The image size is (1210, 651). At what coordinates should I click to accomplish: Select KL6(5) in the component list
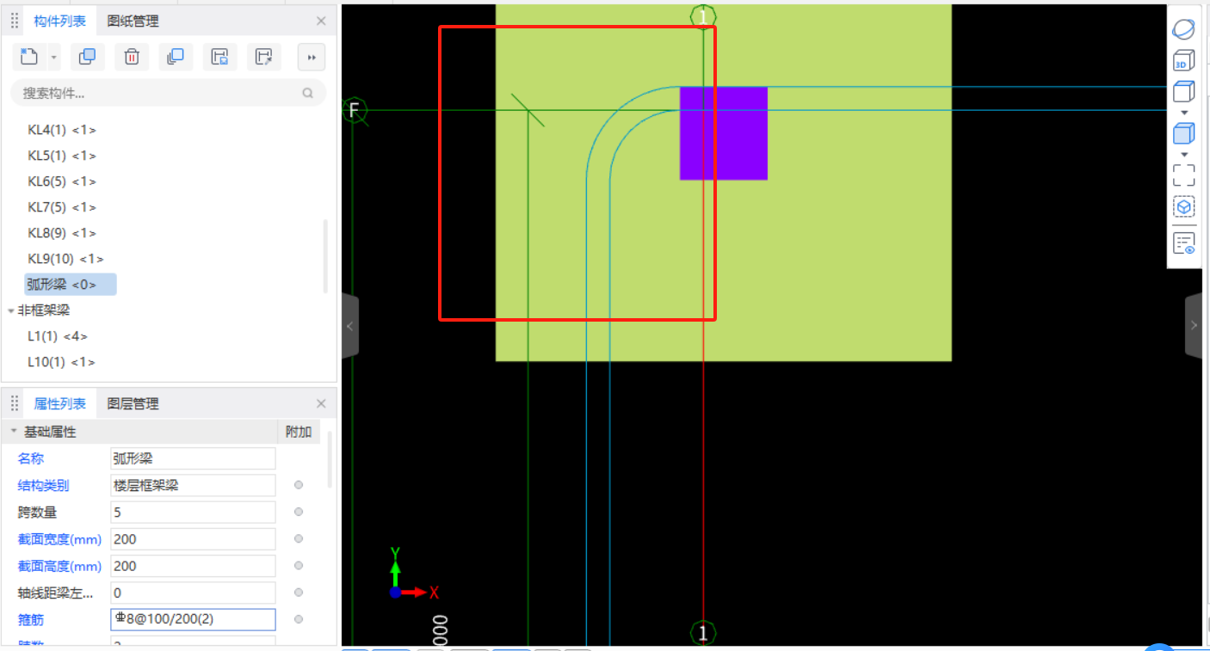click(62, 181)
